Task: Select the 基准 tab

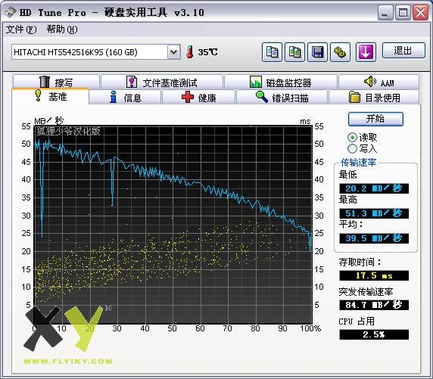Action: click(51, 96)
